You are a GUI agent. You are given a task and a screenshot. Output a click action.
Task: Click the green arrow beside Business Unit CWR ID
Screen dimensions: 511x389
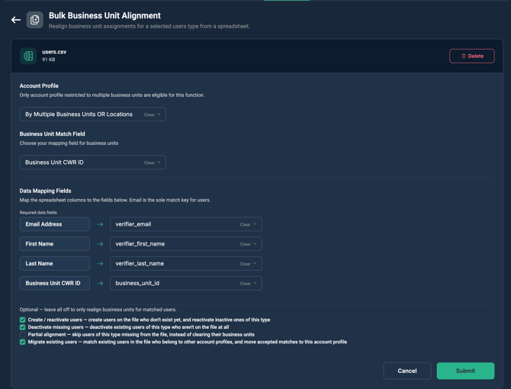click(x=100, y=284)
